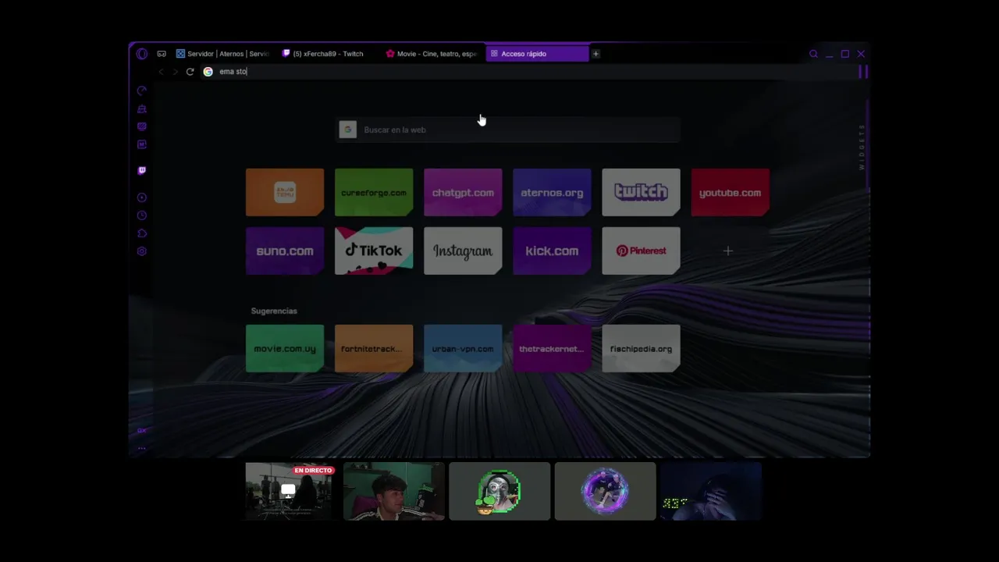Image resolution: width=999 pixels, height=562 pixels.
Task: Click the forward navigation arrow
Action: pyautogui.click(x=176, y=72)
